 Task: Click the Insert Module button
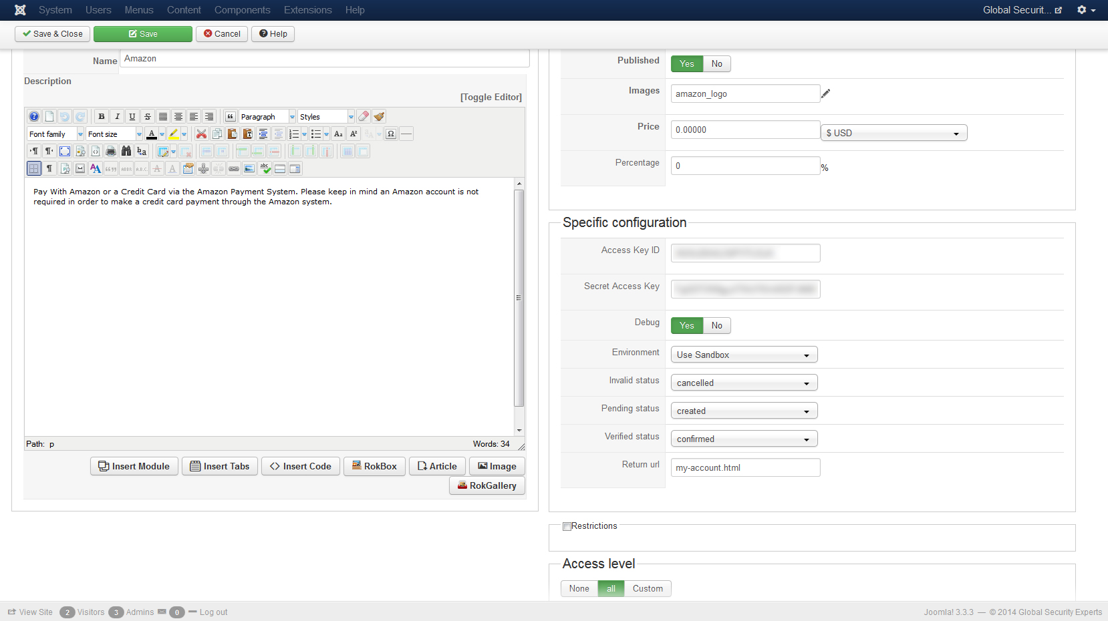coord(134,466)
